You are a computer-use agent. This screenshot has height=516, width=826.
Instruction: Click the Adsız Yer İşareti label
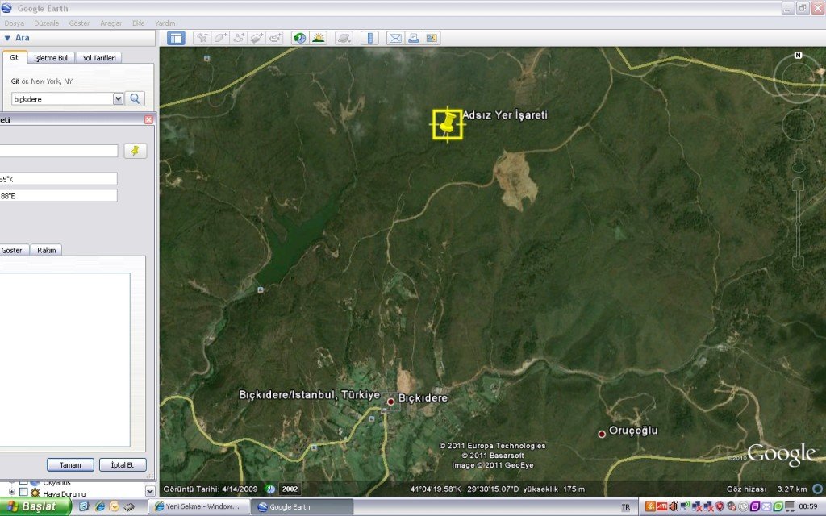(x=505, y=114)
